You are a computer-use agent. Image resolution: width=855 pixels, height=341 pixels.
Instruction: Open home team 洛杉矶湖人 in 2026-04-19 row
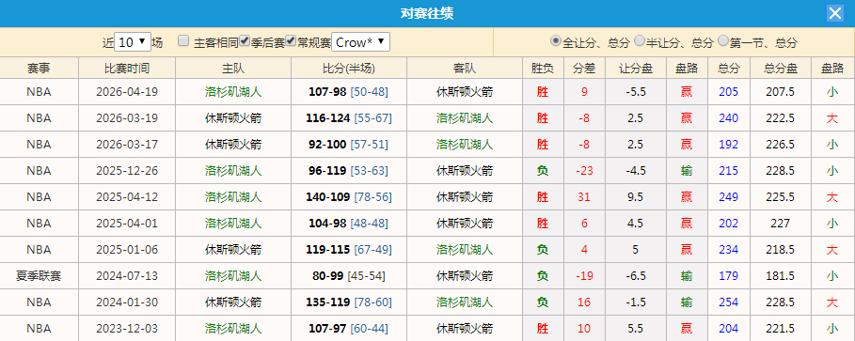pos(233,92)
